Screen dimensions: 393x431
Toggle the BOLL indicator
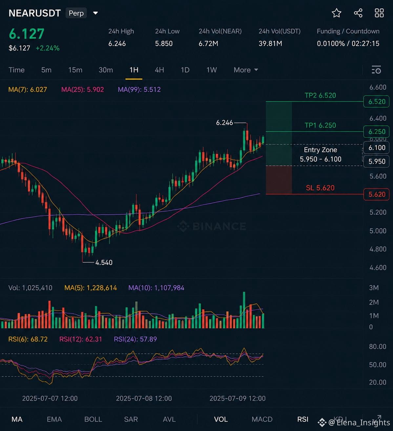point(93,419)
